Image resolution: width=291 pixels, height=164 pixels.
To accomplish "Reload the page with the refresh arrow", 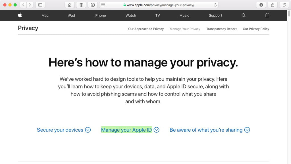I will (x=215, y=5).
